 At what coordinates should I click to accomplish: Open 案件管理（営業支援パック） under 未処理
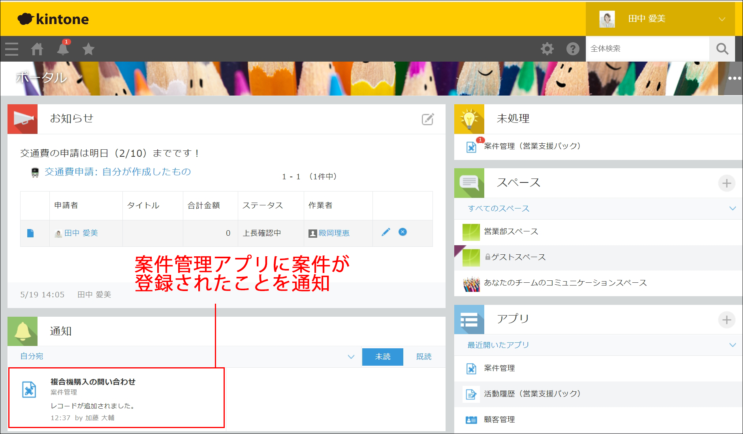[531, 146]
